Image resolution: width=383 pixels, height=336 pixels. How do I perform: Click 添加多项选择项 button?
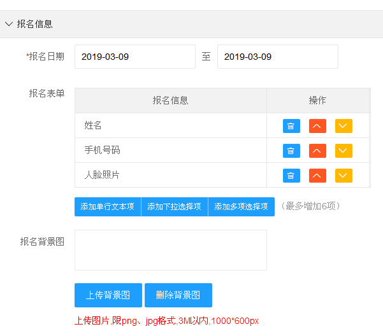[x=241, y=207]
